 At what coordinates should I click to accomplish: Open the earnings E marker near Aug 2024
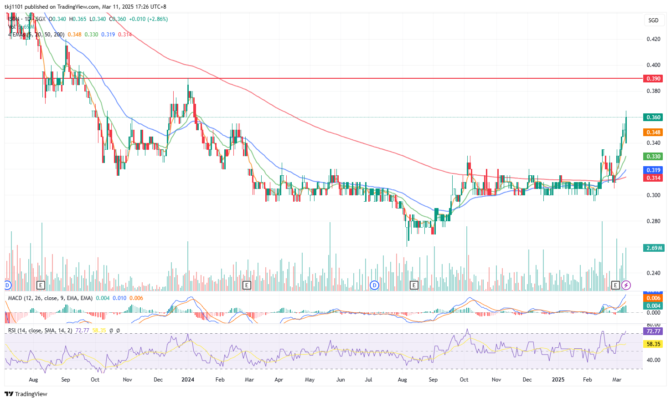click(414, 285)
